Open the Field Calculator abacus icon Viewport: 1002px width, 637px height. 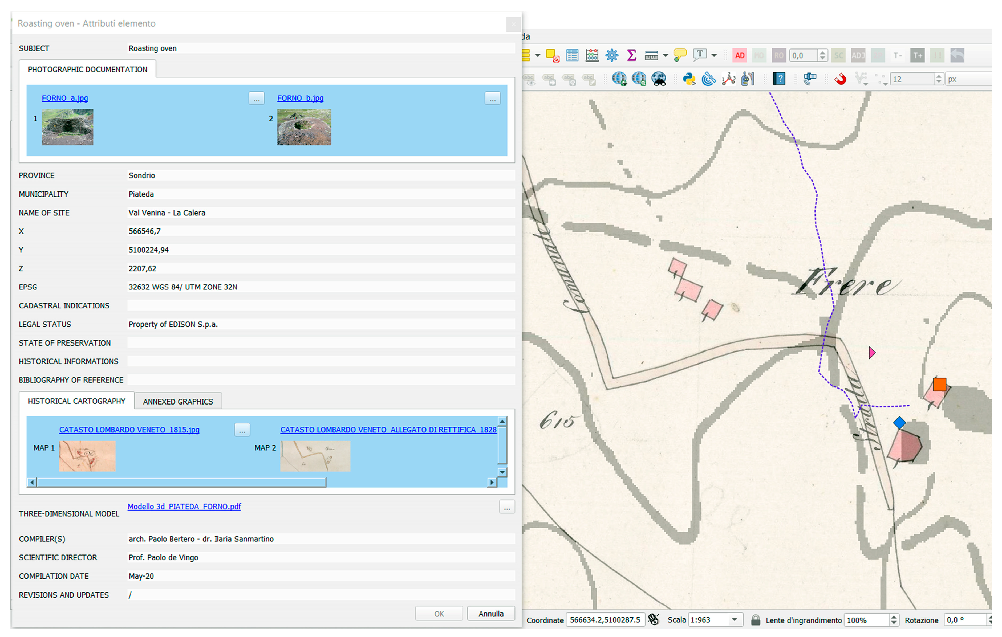(x=592, y=55)
